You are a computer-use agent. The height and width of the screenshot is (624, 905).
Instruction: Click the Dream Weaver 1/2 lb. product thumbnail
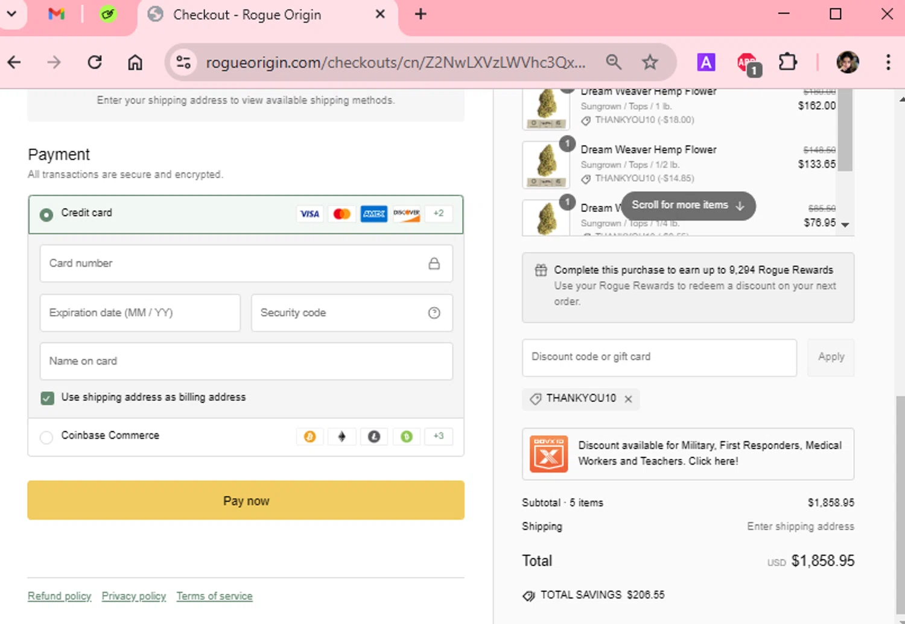pyautogui.click(x=546, y=165)
